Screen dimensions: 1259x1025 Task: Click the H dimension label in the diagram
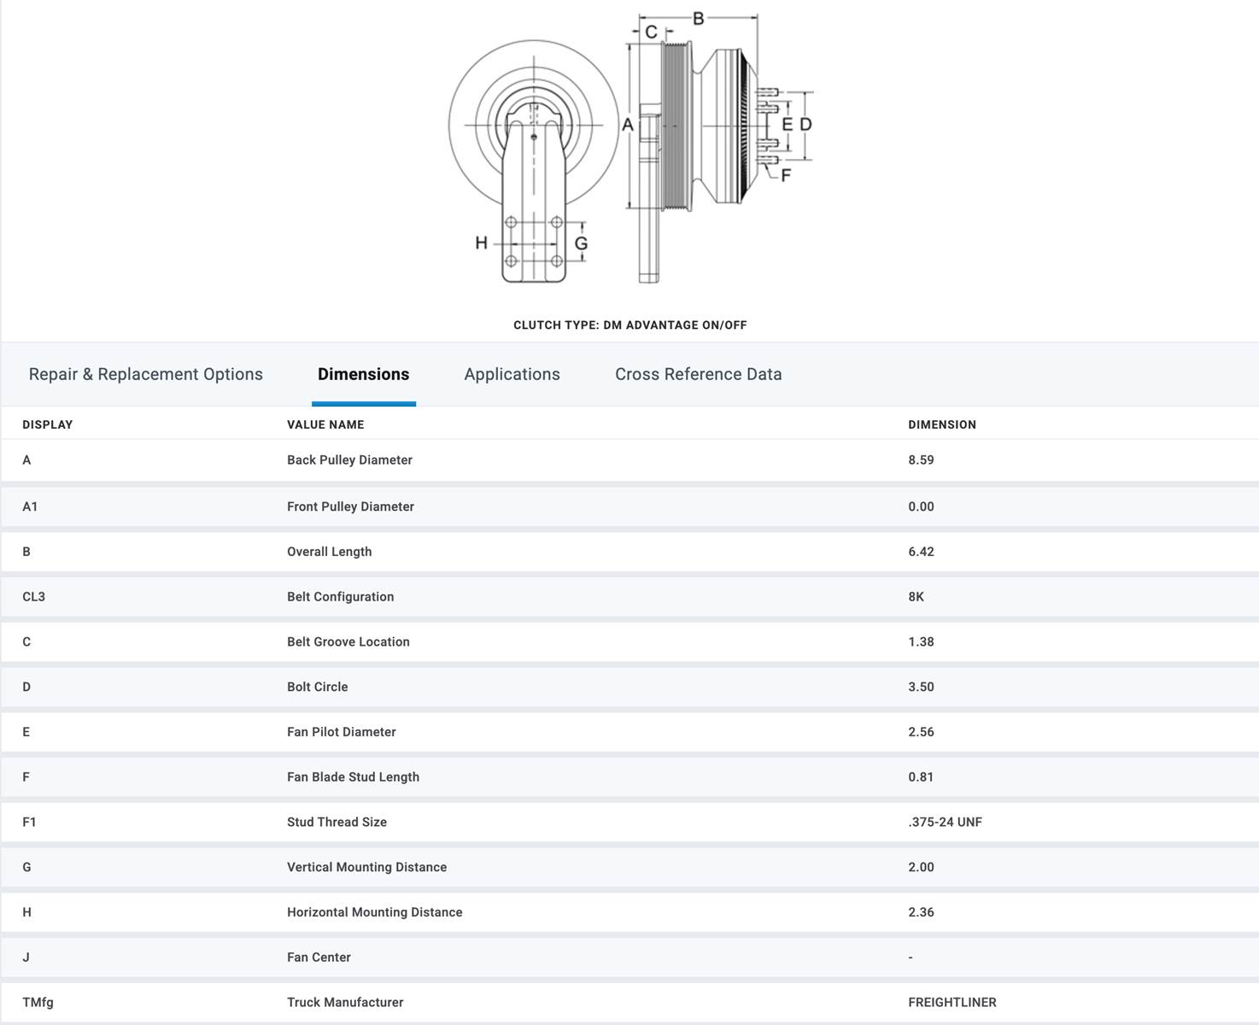click(x=482, y=243)
